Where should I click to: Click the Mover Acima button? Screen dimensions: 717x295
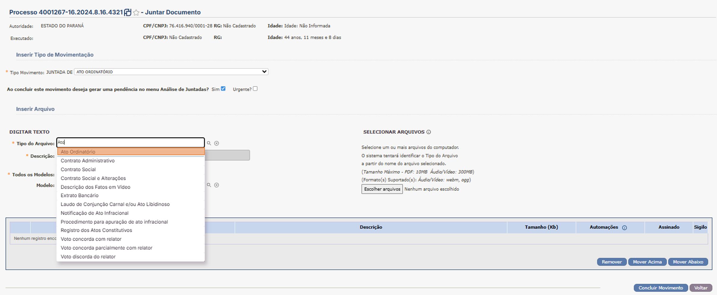pos(647,262)
